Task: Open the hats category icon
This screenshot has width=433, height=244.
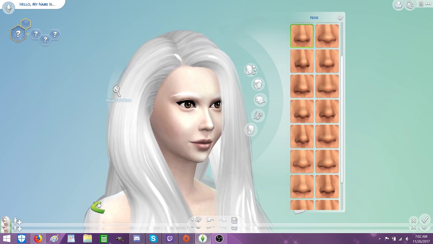Action: click(260, 100)
